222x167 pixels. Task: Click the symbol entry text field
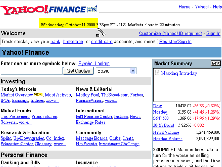pyautogui.click(x=31, y=71)
